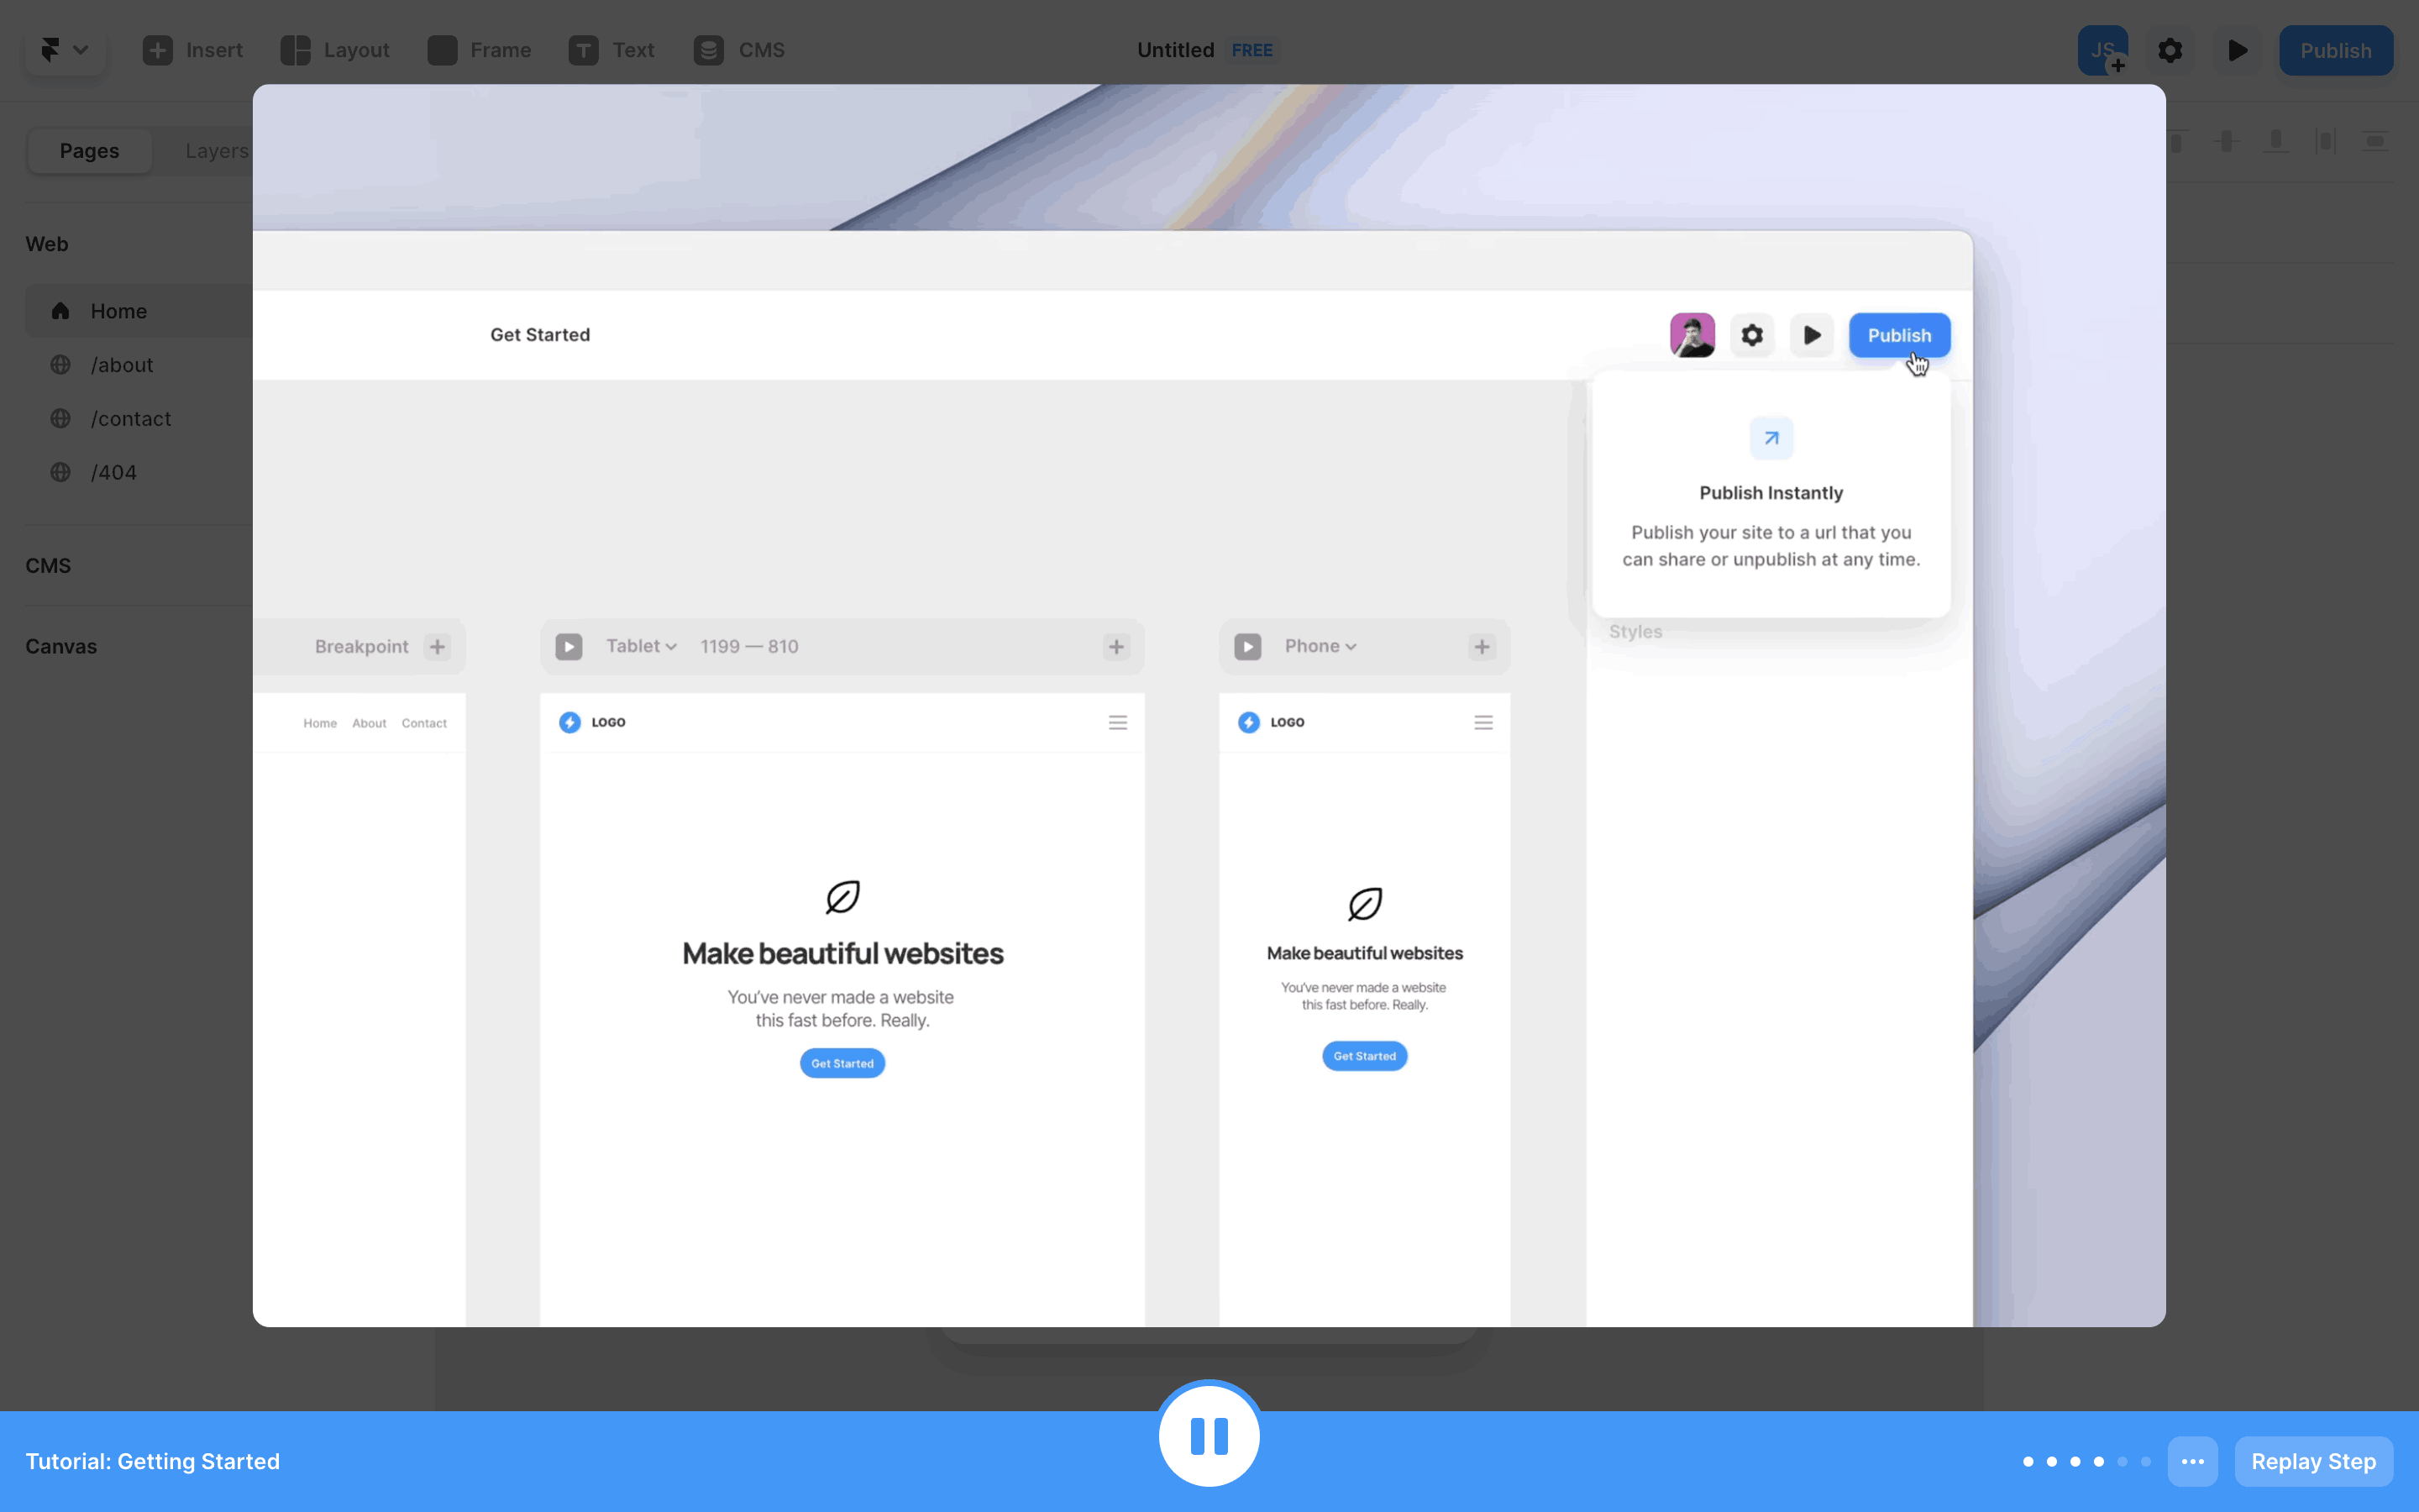2419x1512 pixels.
Task: Switch to the Pages tab
Action: pos(89,151)
